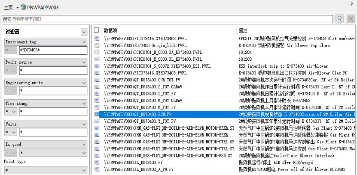Click icon of MOTOR-ESD.ST row
The height and width of the screenshot is (175, 357).
[x=97, y=155]
